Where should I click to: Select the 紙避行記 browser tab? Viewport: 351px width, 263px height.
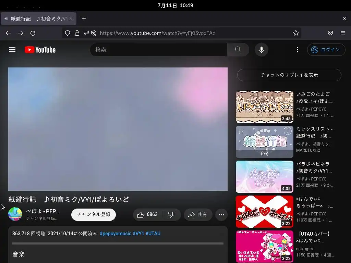pyautogui.click(x=38, y=18)
